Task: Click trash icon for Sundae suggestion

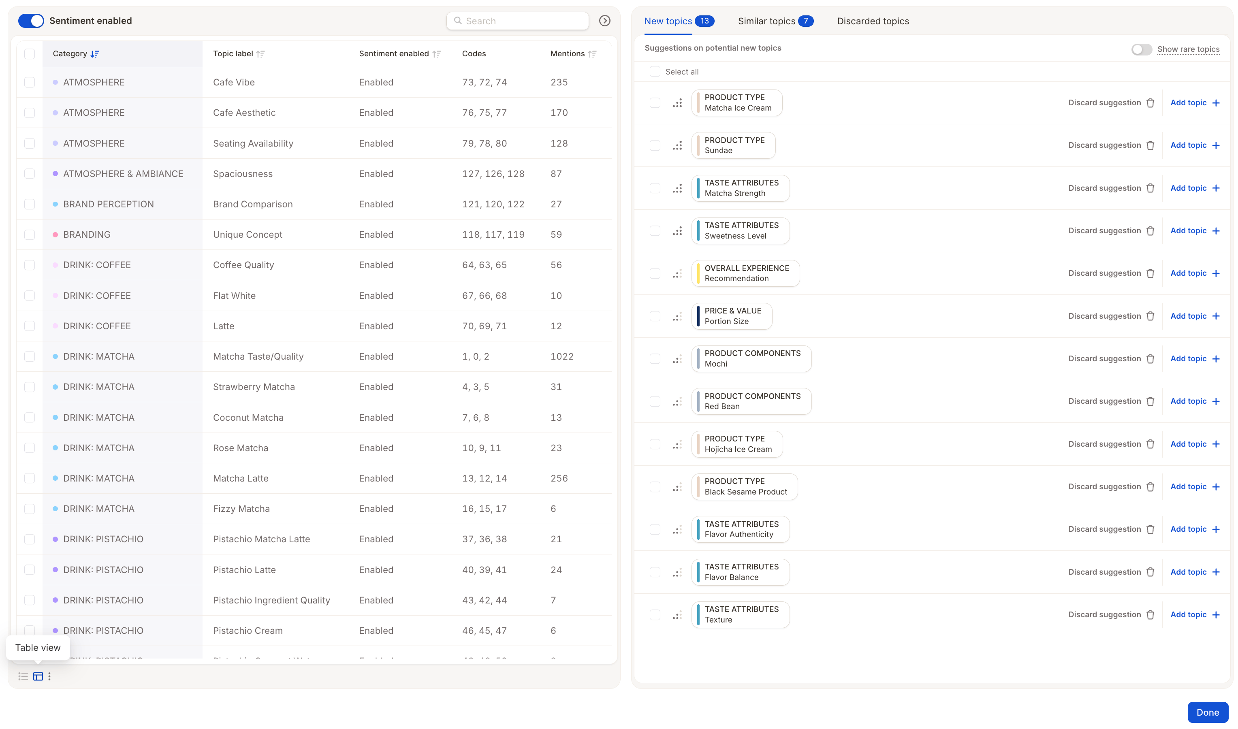Action: click(1150, 145)
